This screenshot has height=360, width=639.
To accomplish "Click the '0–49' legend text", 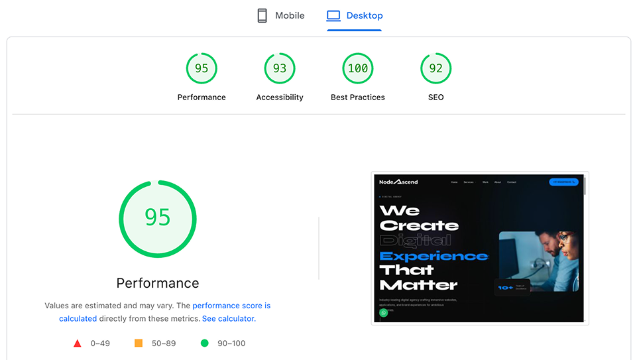I will [100, 343].
